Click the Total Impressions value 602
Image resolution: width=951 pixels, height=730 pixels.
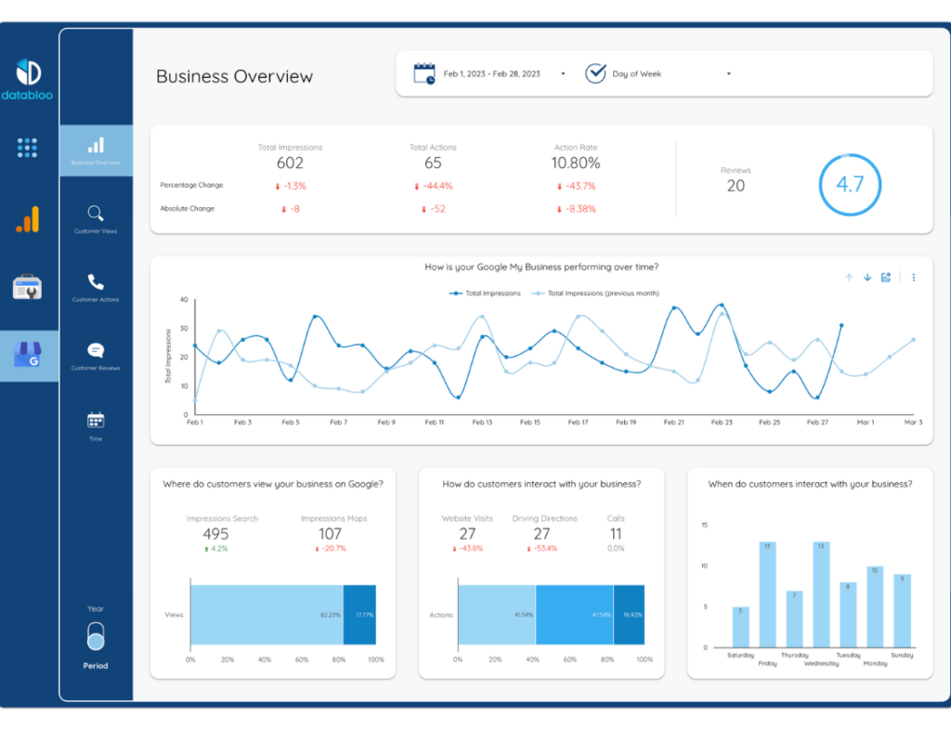290,163
